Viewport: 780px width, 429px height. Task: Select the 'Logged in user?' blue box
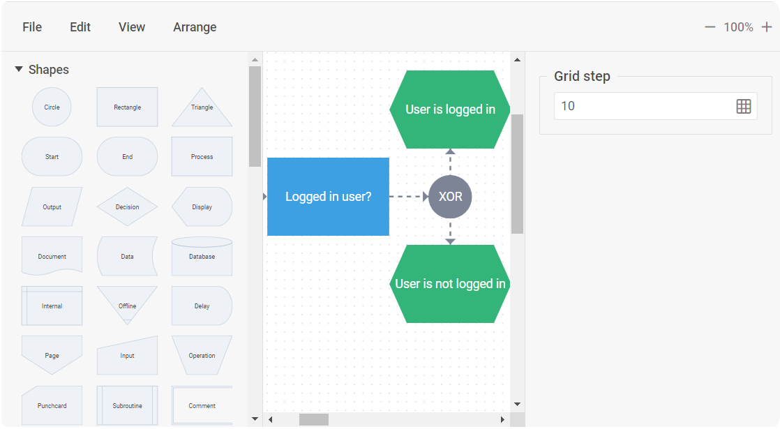329,196
